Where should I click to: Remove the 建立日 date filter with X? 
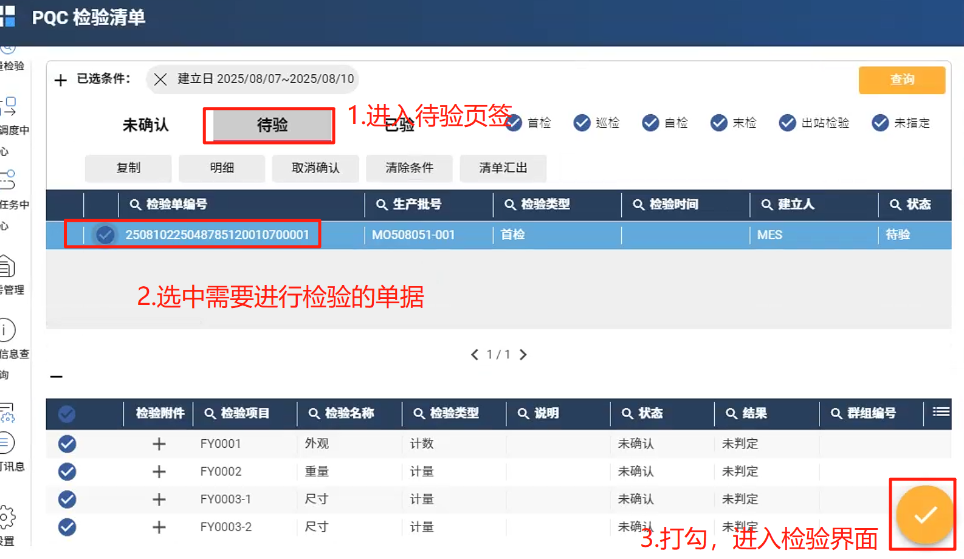(160, 80)
